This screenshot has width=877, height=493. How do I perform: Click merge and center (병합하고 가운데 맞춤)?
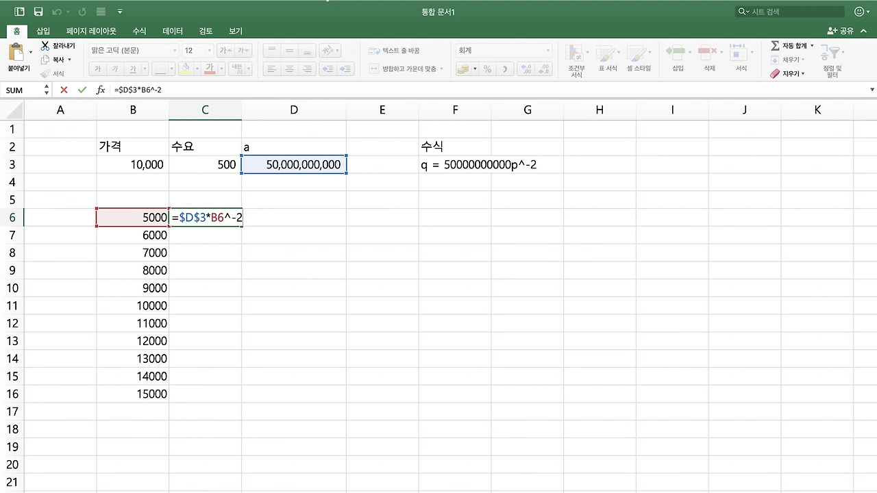[x=406, y=68]
